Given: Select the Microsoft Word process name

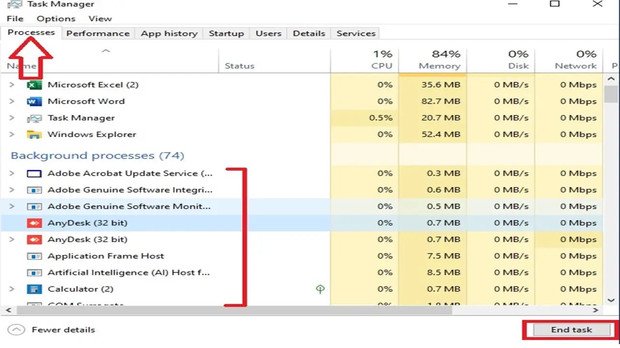Looking at the screenshot, I should tap(86, 101).
